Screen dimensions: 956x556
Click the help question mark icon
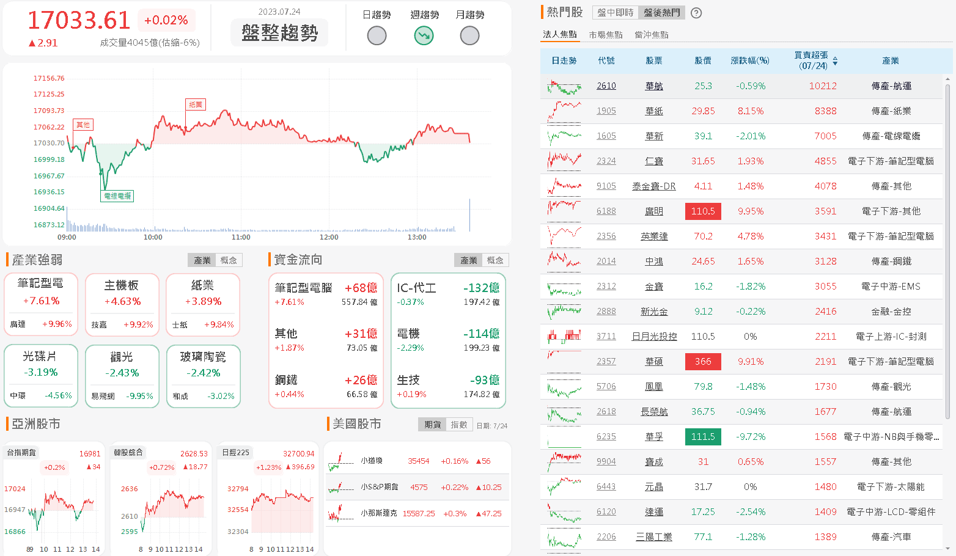pos(696,13)
